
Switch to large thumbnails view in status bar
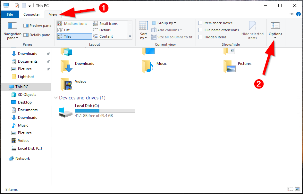pos(297,189)
